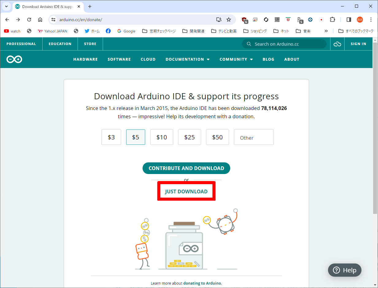Click the Arduino infinity logo
Image resolution: width=378 pixels, height=288 pixels.
pyautogui.click(x=14, y=59)
